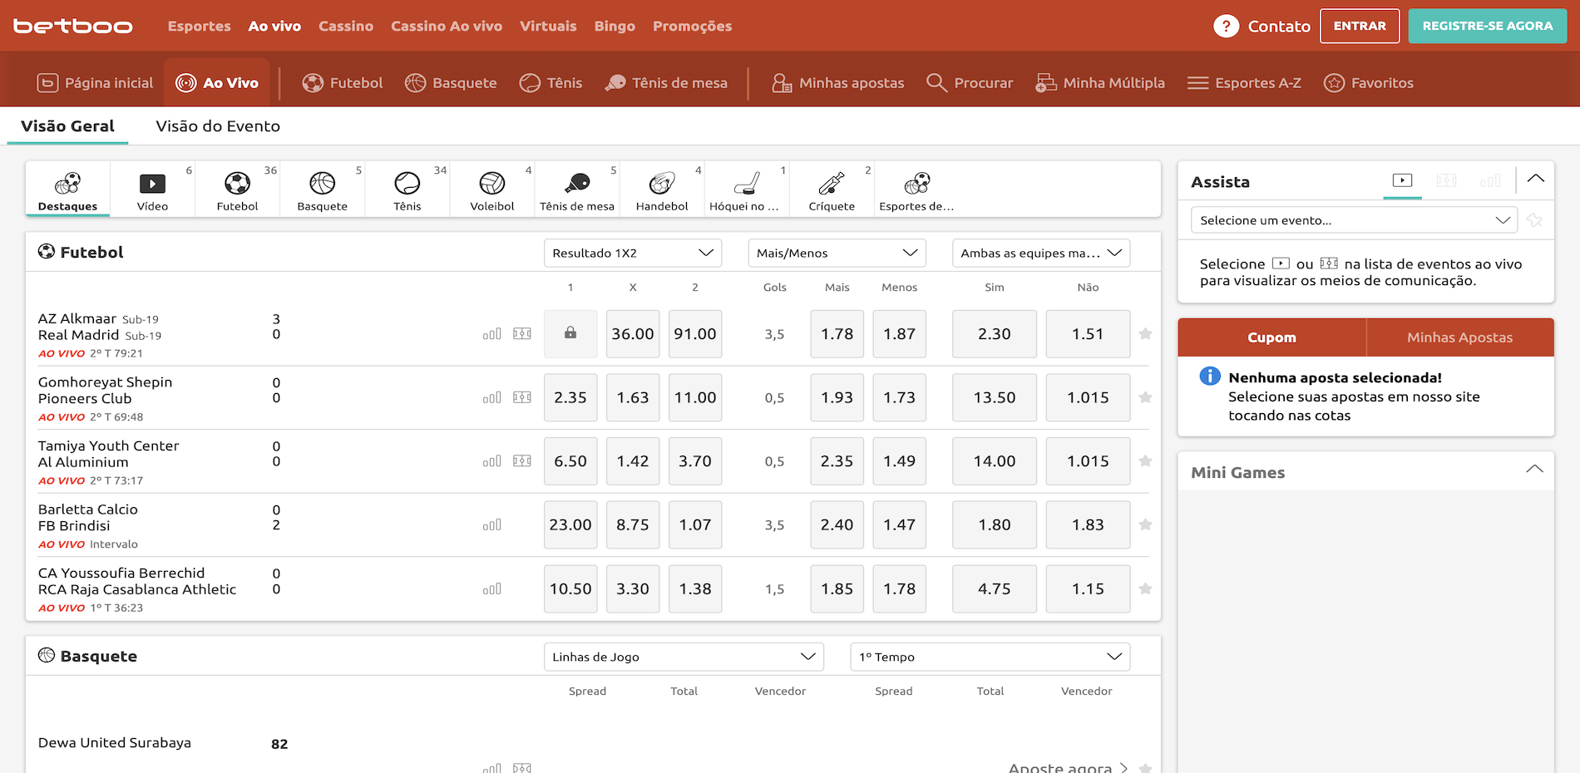1580x773 pixels.
Task: Switch to Visão do Evento tab
Action: tap(218, 126)
